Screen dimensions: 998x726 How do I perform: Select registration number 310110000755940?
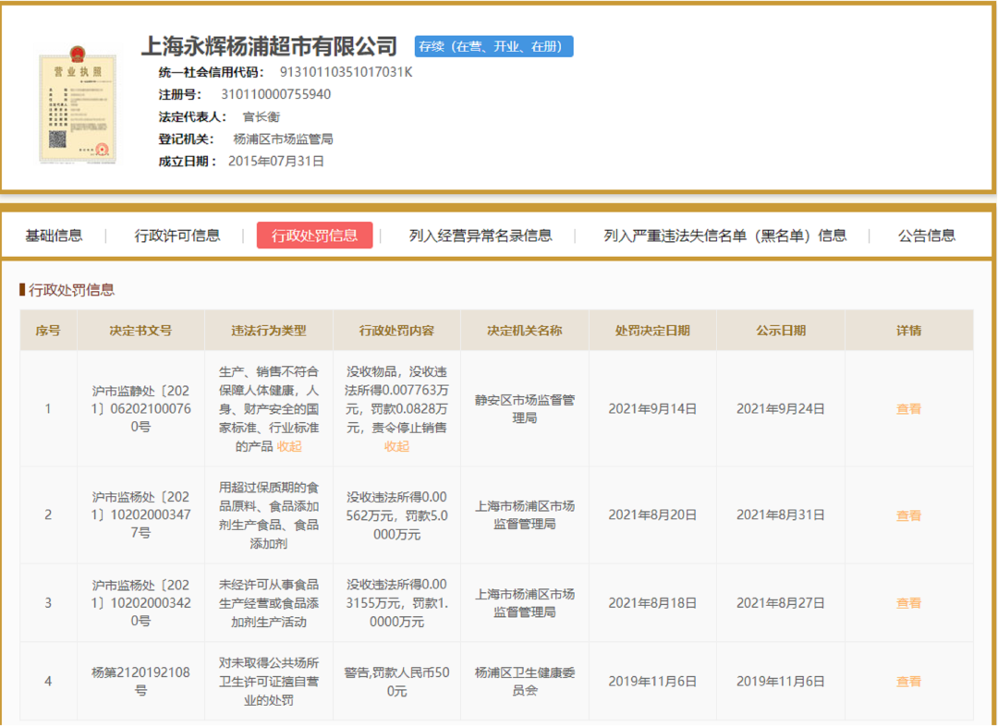coord(275,94)
